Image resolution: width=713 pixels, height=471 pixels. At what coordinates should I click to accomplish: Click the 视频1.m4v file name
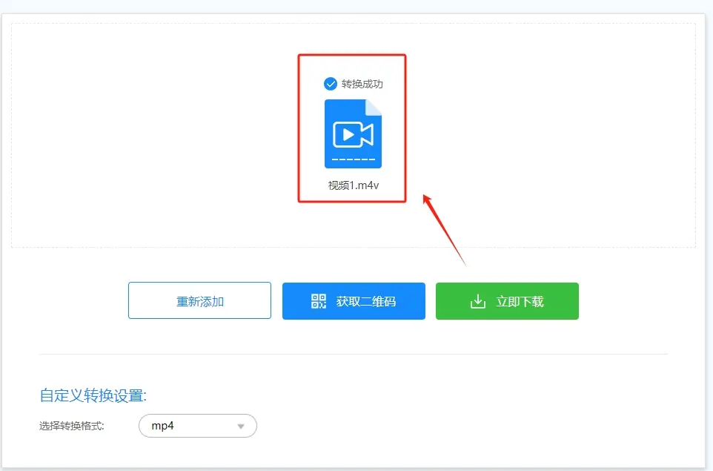pyautogui.click(x=354, y=185)
